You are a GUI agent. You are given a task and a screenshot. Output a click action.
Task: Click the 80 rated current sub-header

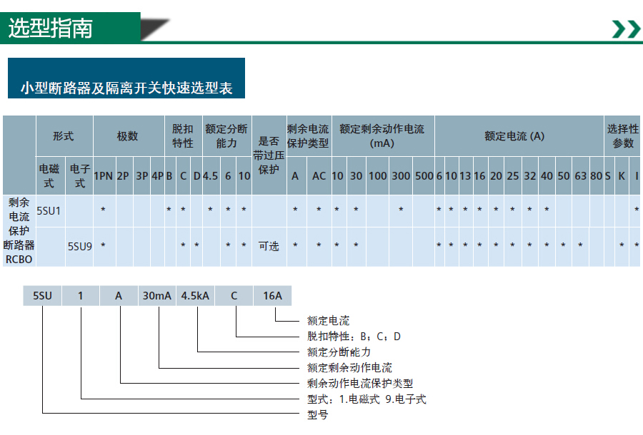pos(597,175)
